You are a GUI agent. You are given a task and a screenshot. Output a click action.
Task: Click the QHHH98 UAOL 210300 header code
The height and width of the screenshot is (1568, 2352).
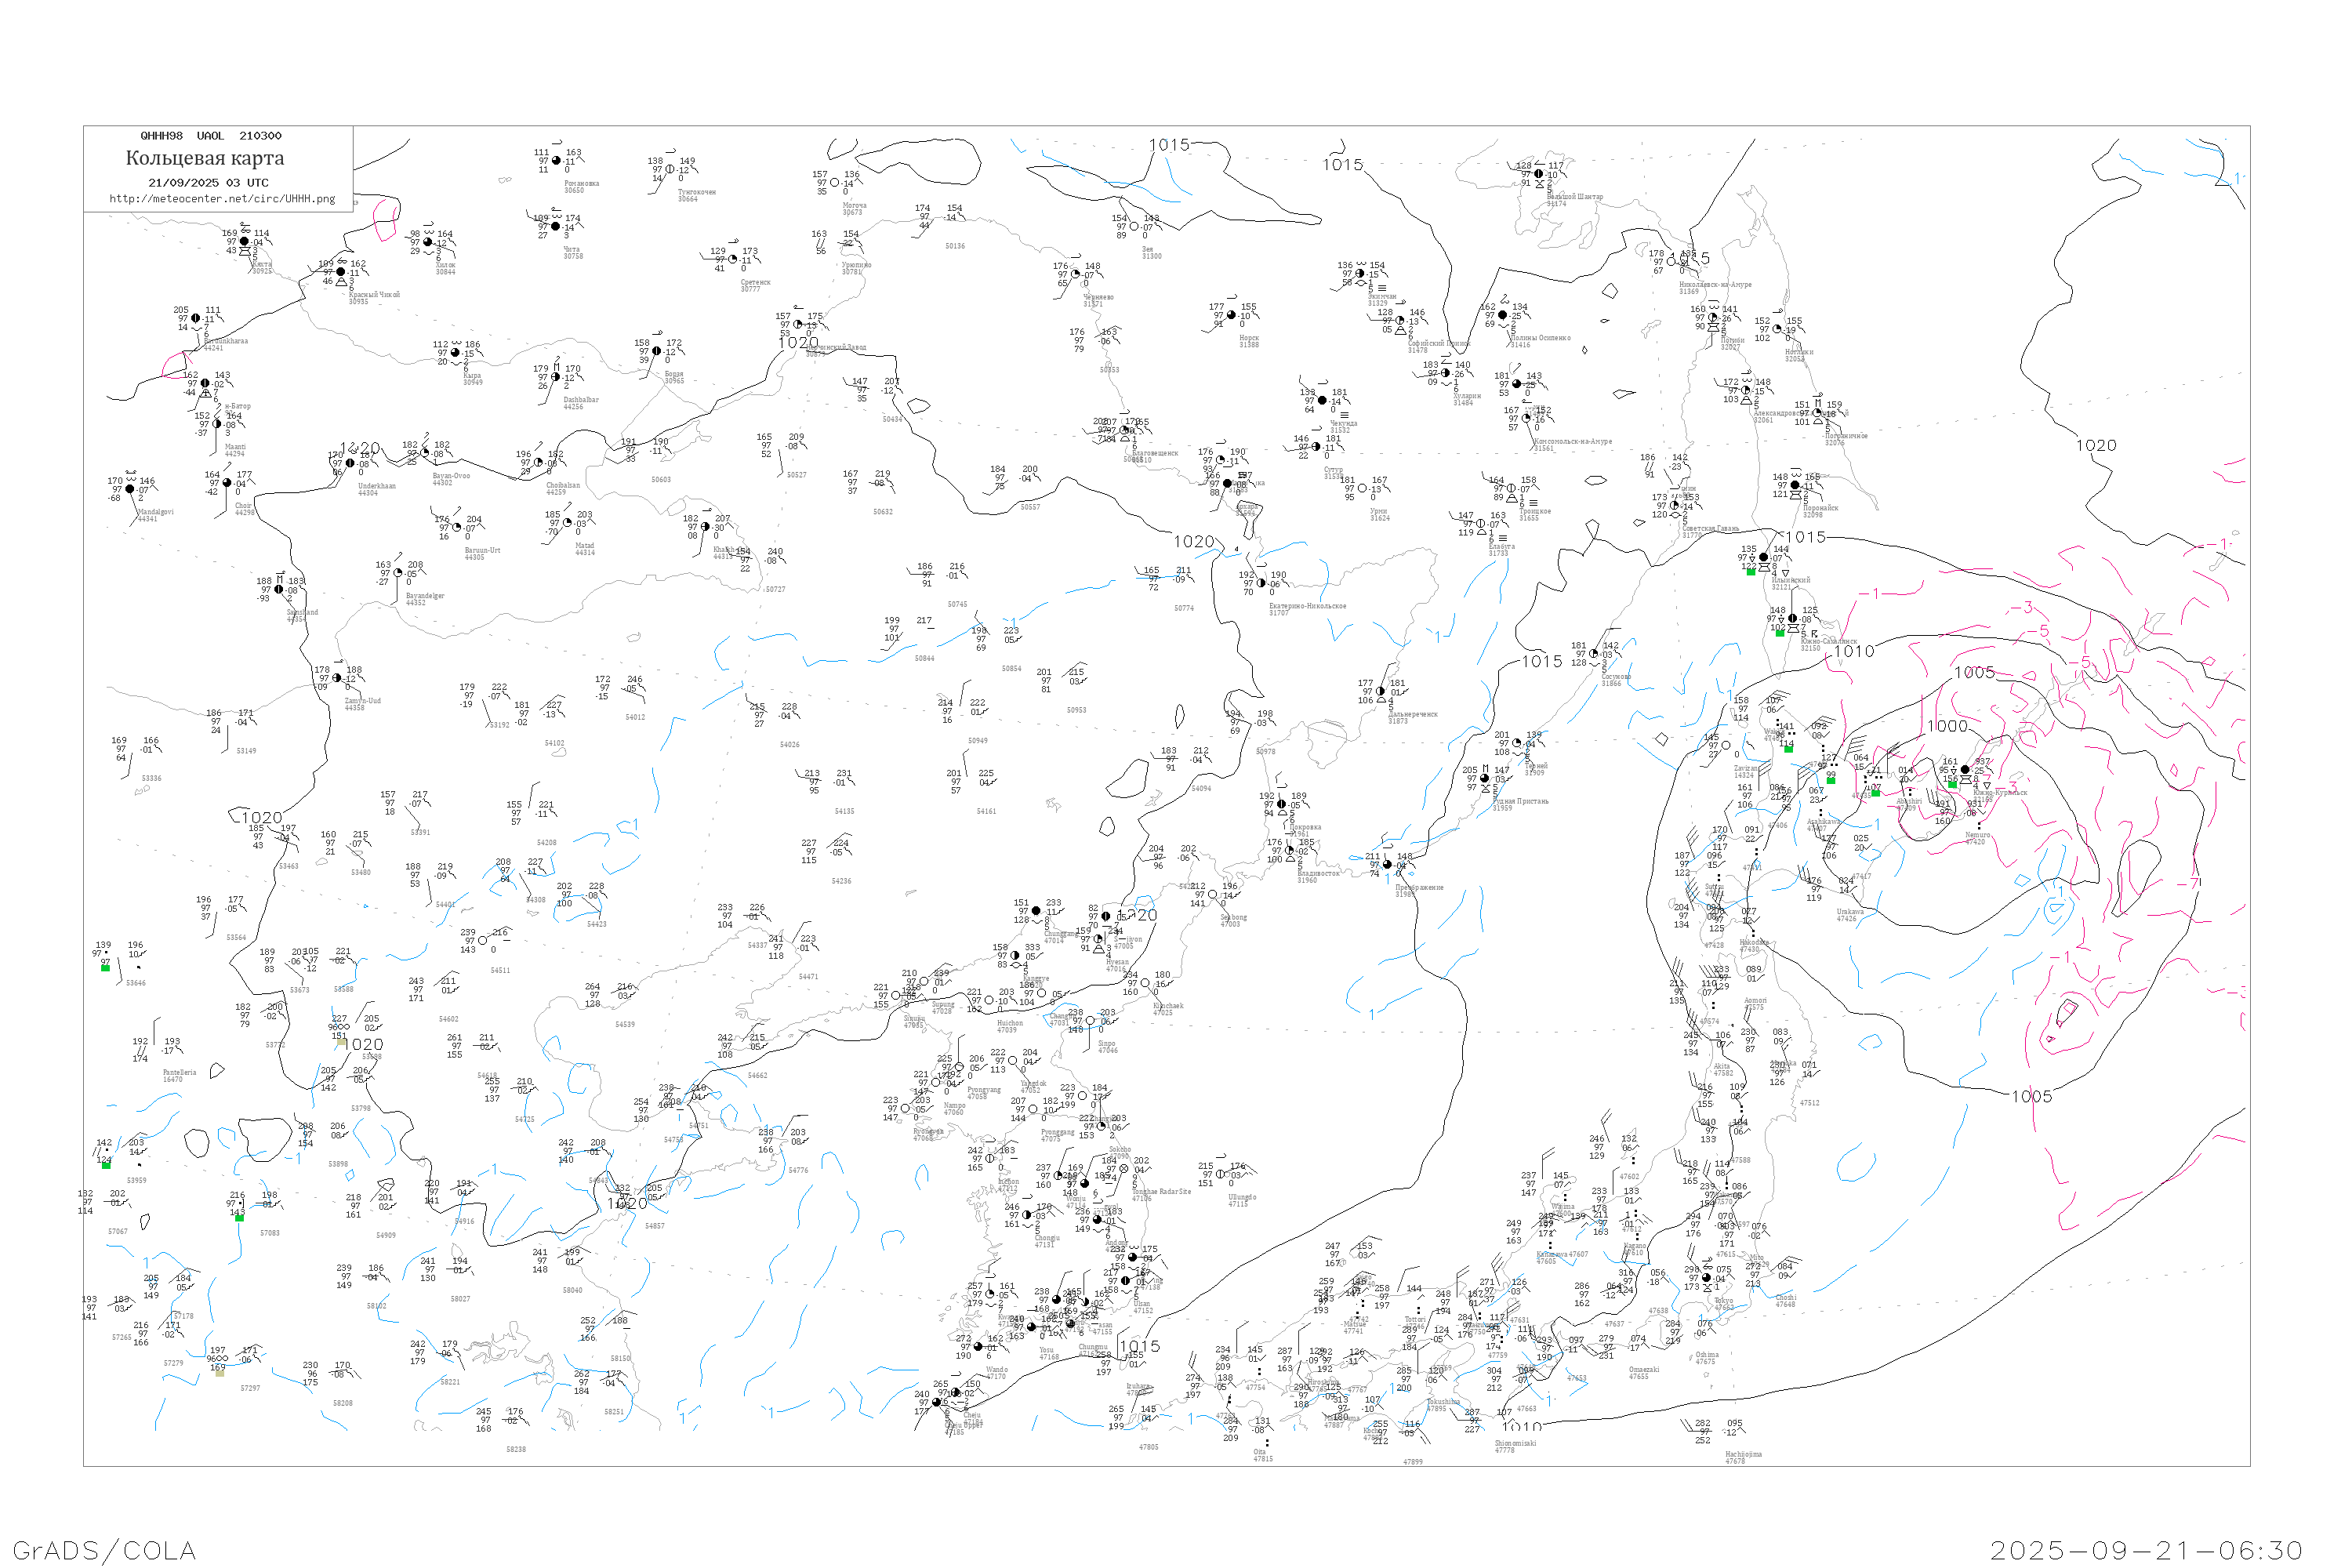pyautogui.click(x=211, y=136)
